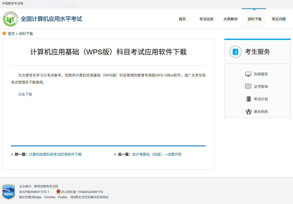
Task: Open the 大纲教材 navigation tab
Action: (230, 19)
